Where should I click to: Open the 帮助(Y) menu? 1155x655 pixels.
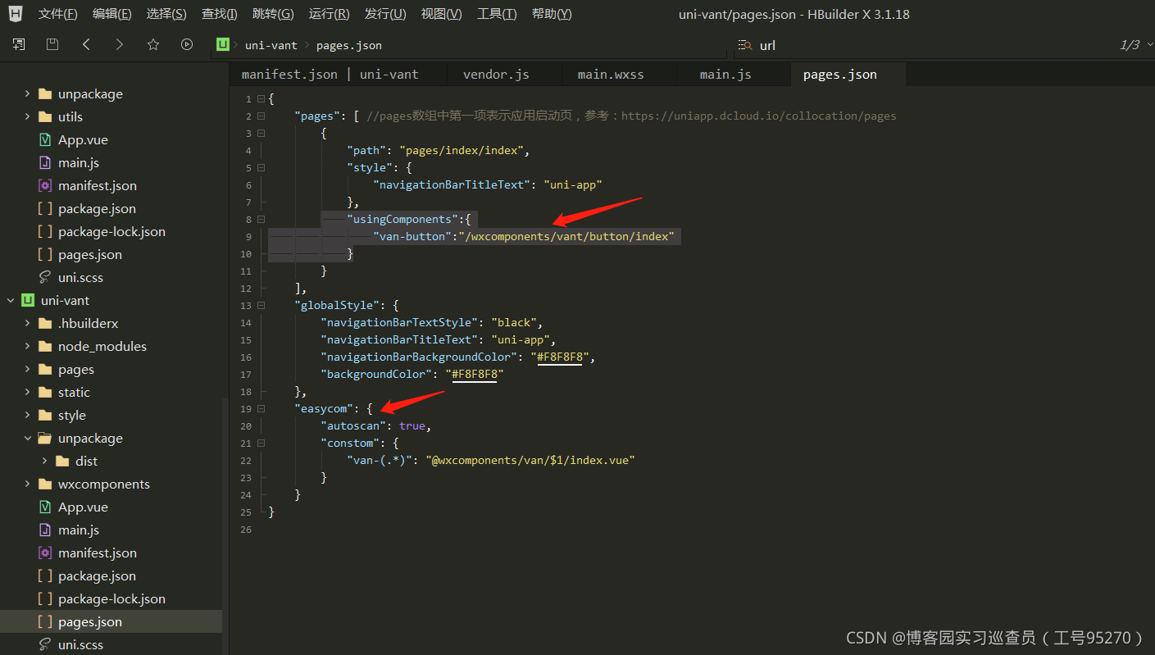point(552,14)
